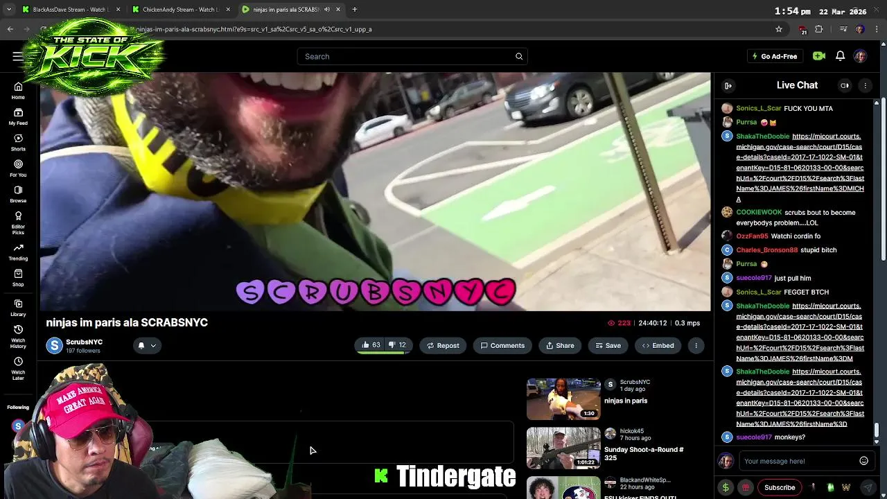Click the Go Ad-Free button
Viewport: 887px width, 499px height.
tap(775, 56)
